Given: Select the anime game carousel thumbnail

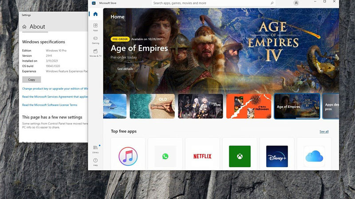Looking at the screenshot, I should 201,106.
